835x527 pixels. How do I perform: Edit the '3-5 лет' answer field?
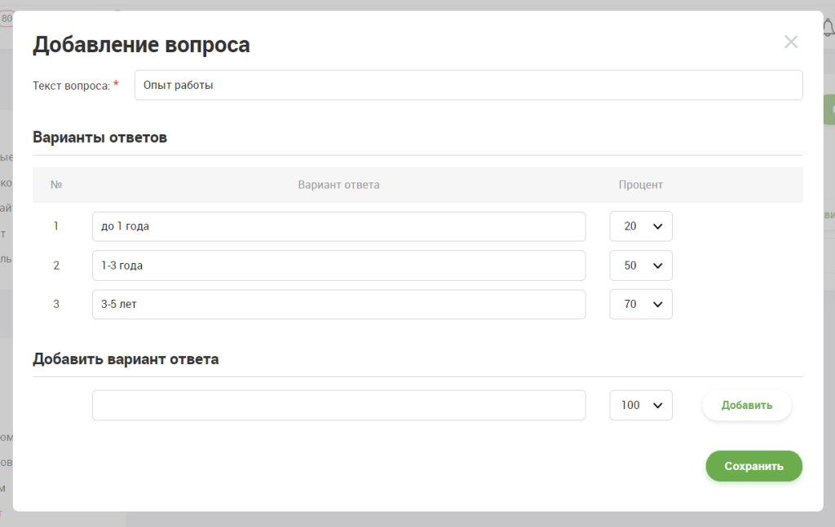pos(338,304)
